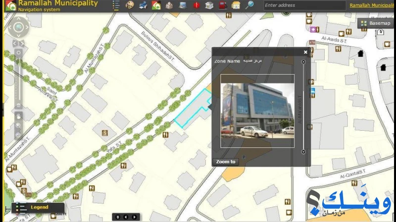Open the layers list icon in toolbar
This screenshot has width=396, height=222.
(116, 5)
